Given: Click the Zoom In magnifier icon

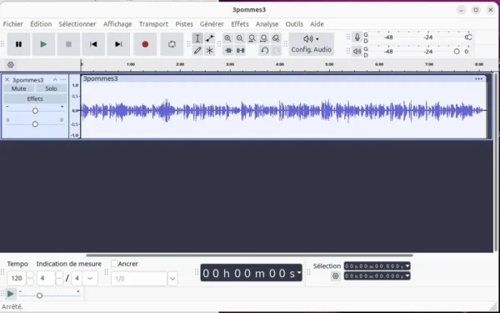Looking at the screenshot, I should tap(227, 38).
